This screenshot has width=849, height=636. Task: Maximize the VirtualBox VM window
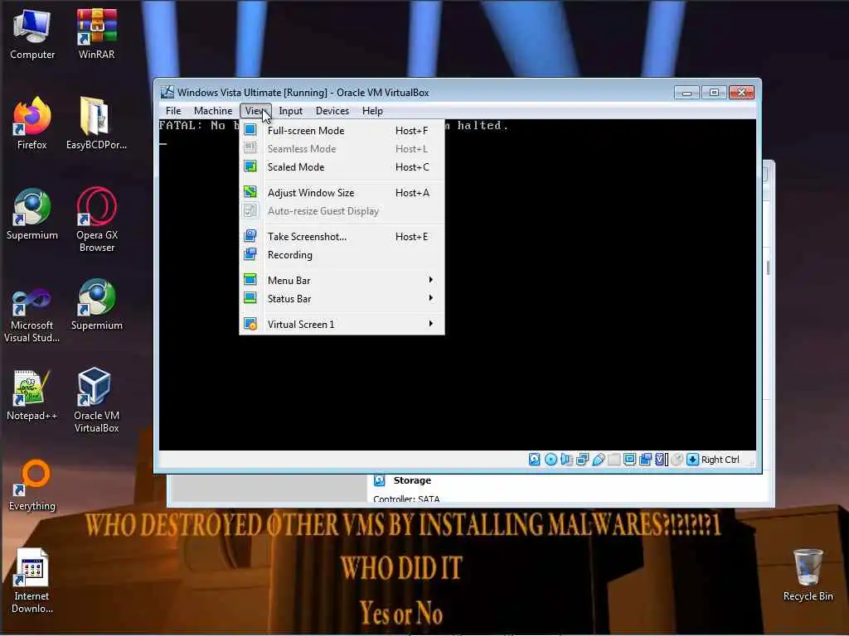[714, 93]
